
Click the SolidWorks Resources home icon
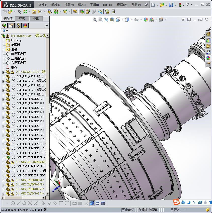click(208, 34)
